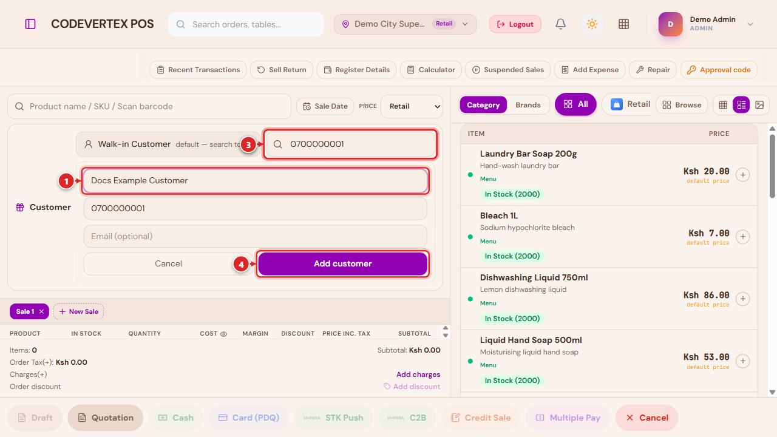
Task: Pay with Cash button
Action: click(176, 418)
